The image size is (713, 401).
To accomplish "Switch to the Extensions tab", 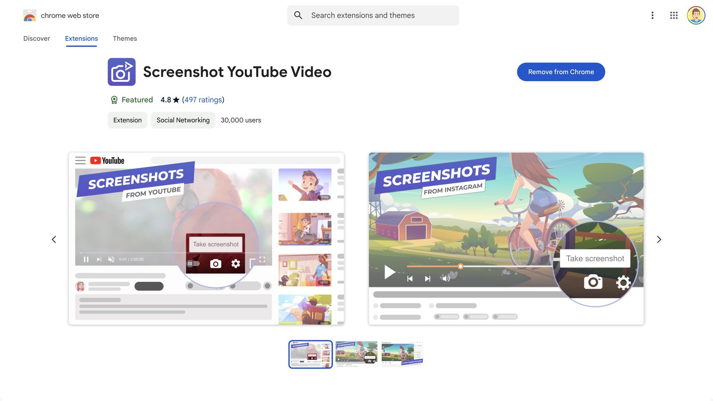I will click(81, 39).
